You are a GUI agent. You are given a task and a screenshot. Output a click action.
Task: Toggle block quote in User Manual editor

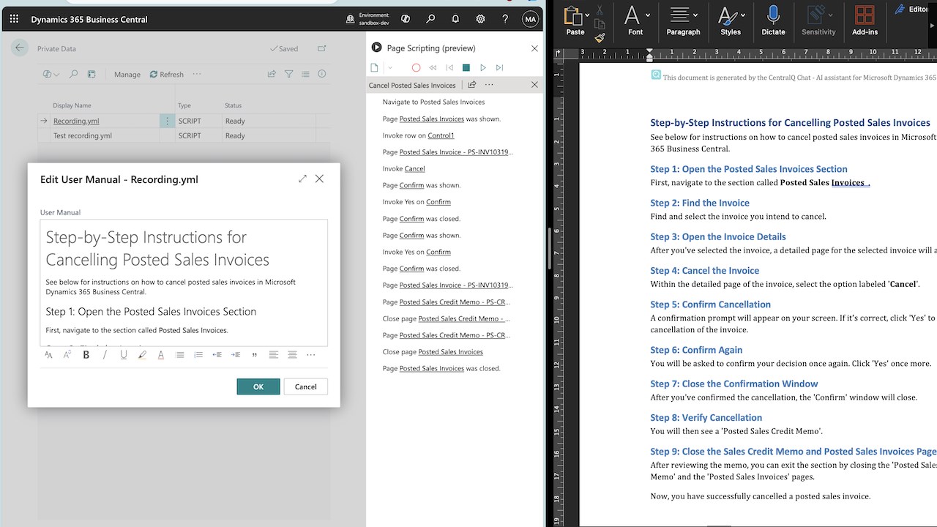pos(255,355)
